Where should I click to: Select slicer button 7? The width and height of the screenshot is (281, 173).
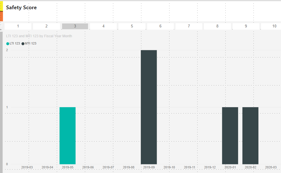189,26
